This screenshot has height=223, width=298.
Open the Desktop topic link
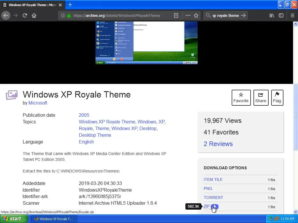(148, 129)
